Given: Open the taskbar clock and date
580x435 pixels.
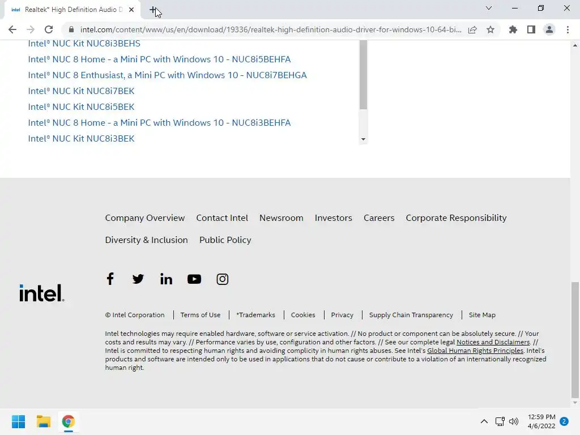Looking at the screenshot, I should click(x=541, y=421).
